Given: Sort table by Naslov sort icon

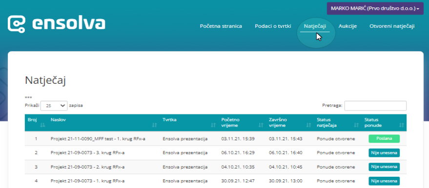Looking at the screenshot, I should tap(155, 125).
